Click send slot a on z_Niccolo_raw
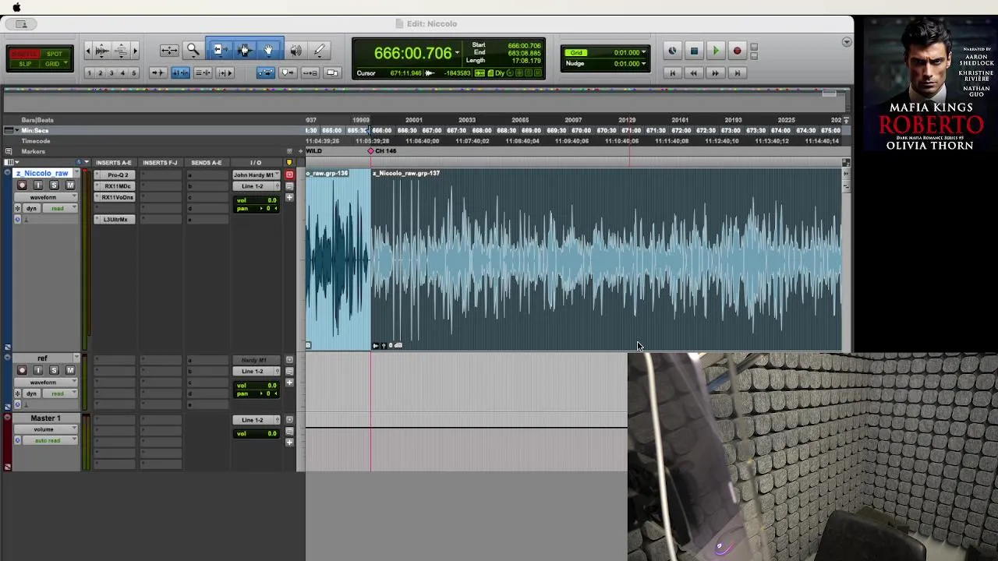This screenshot has height=561, width=998. [207, 175]
